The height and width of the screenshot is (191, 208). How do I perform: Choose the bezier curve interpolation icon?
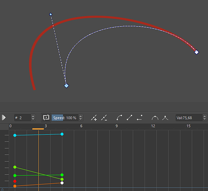click(x=119, y=118)
